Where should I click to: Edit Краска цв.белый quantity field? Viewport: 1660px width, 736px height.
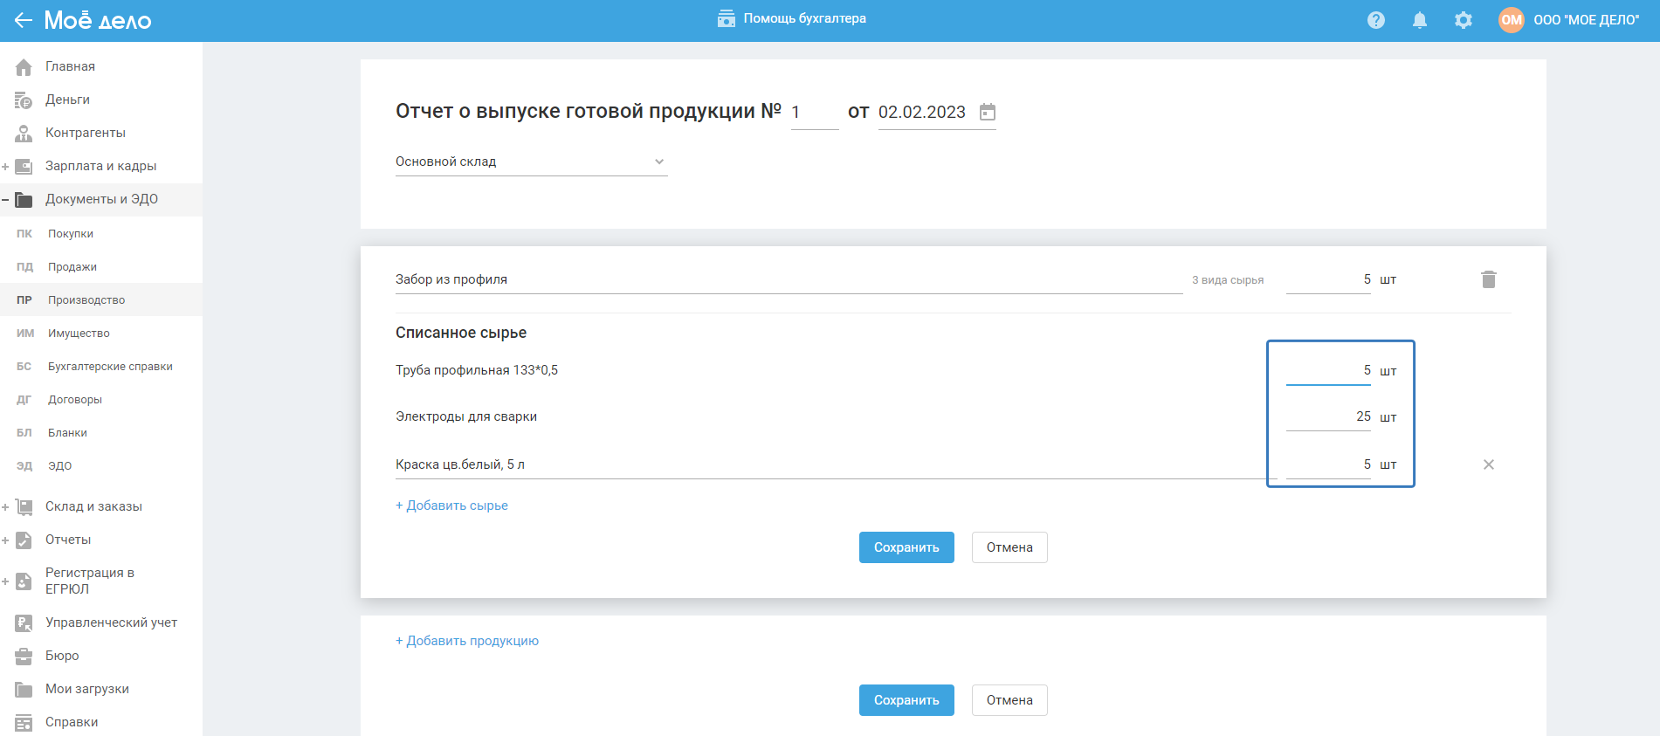coord(1328,464)
